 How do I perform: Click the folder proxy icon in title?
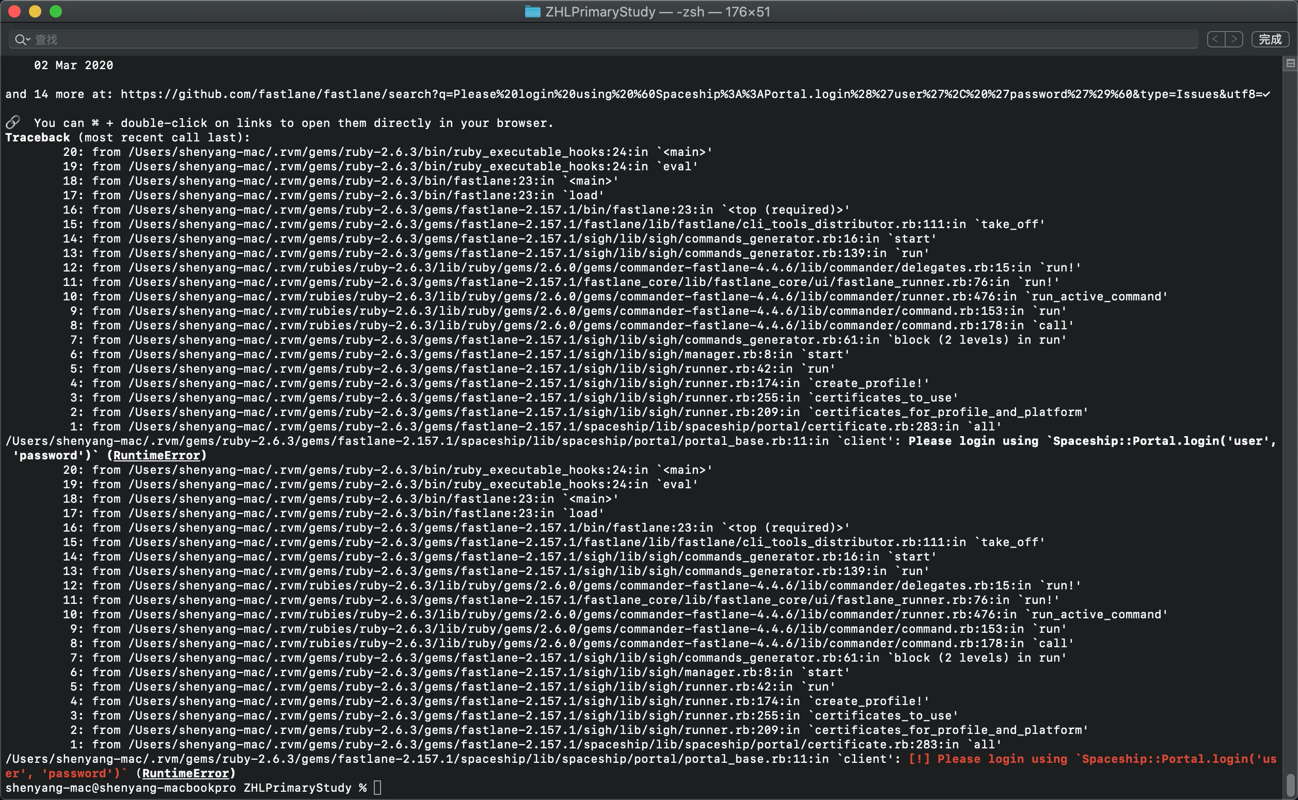pos(532,12)
